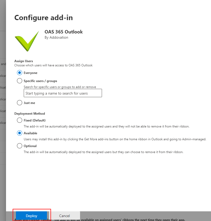Viewport: 211px width, 221px height.
Task: Click the Optional description 'can choose to remove'
Action: [x=104, y=152]
